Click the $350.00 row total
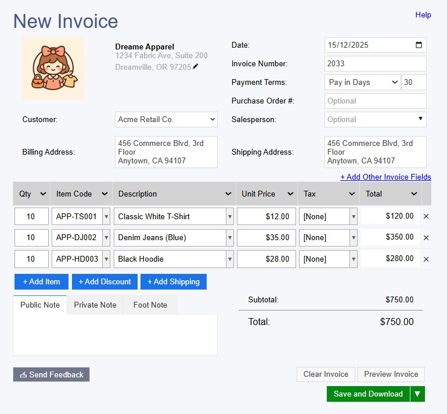This screenshot has height=414, width=447. [399, 237]
